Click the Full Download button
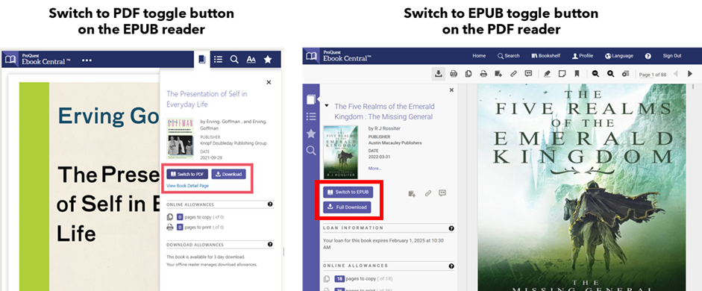The image size is (702, 291). pyautogui.click(x=348, y=207)
